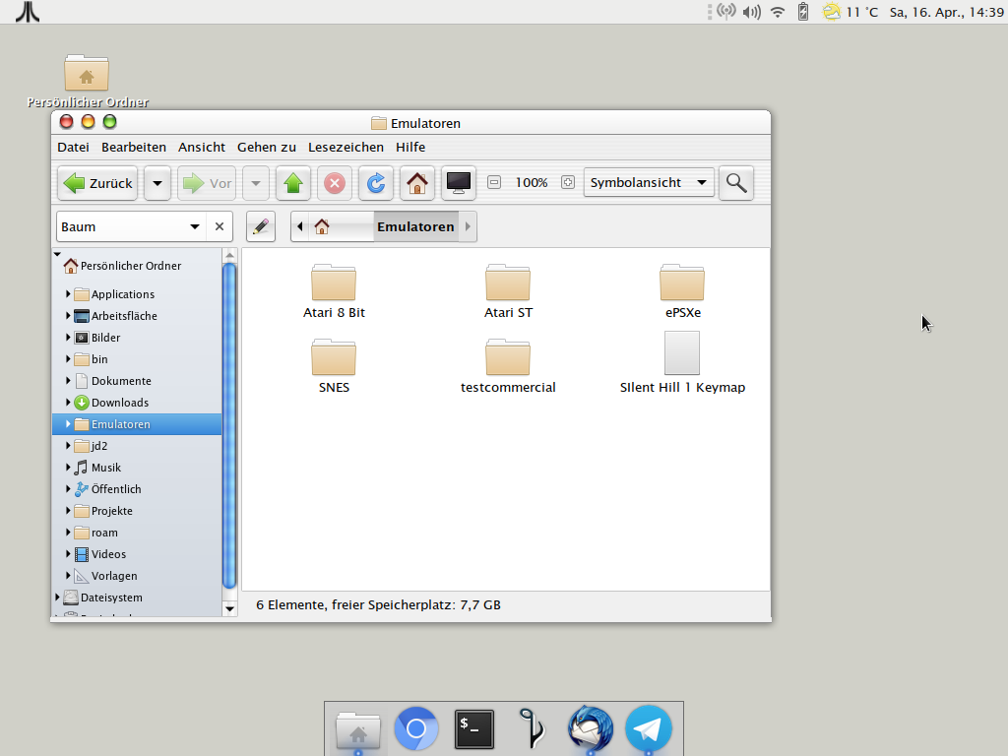1008x756 pixels.
Task: Expand the Dateisystem tree node
Action: 57,598
